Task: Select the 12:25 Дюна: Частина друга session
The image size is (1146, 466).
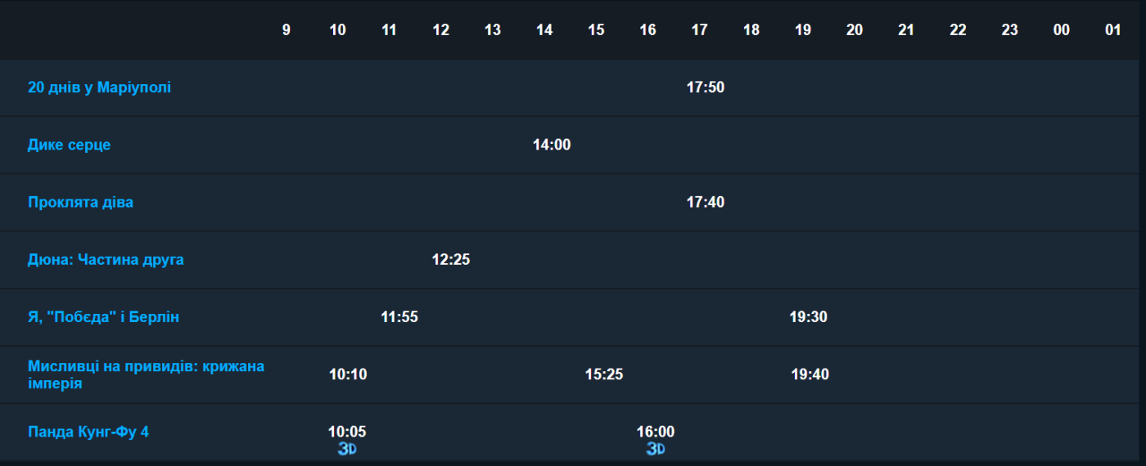Action: point(451,260)
